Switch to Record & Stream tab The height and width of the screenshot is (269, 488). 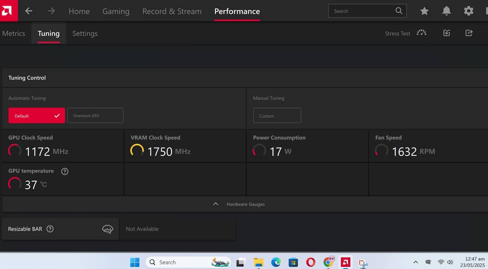click(172, 12)
